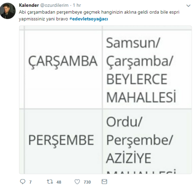This screenshot has height=186, width=193.
Task: Send tweet via the envelope message icon
Action: point(104,182)
